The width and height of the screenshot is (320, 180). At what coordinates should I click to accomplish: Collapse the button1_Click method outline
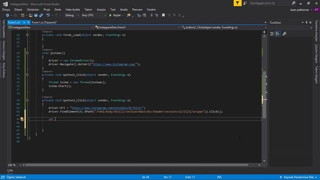tap(27, 74)
